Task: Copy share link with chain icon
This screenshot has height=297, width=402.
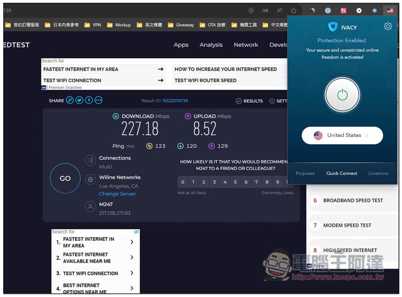Action: (70, 100)
